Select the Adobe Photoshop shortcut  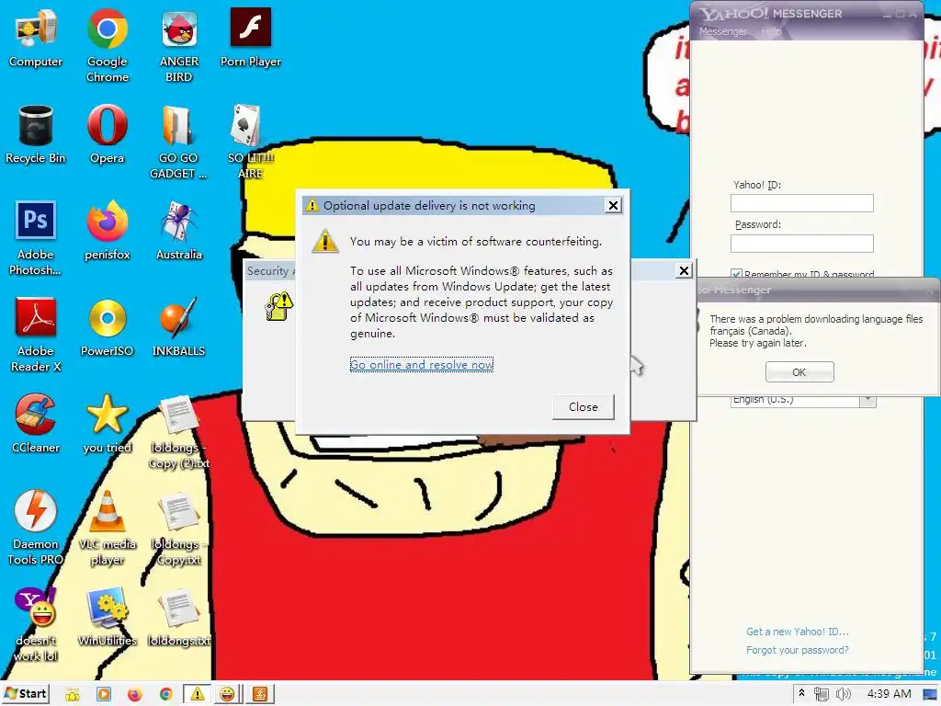[36, 238]
